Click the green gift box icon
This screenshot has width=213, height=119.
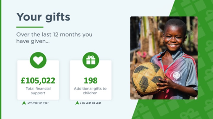91,60
